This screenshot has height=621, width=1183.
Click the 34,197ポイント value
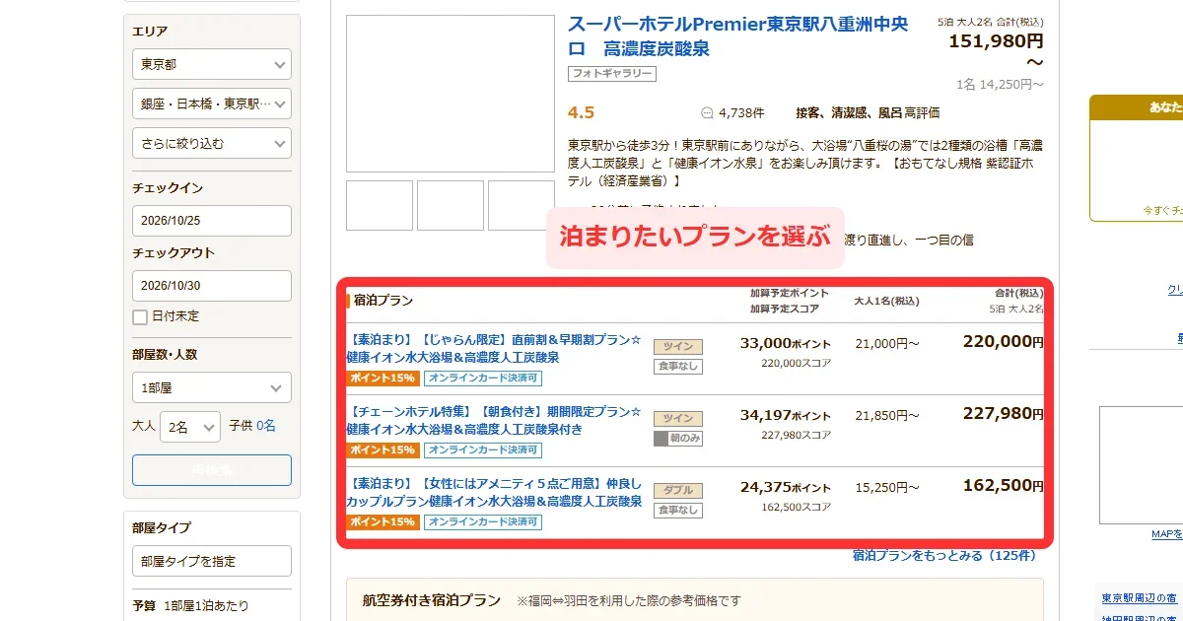(786, 416)
